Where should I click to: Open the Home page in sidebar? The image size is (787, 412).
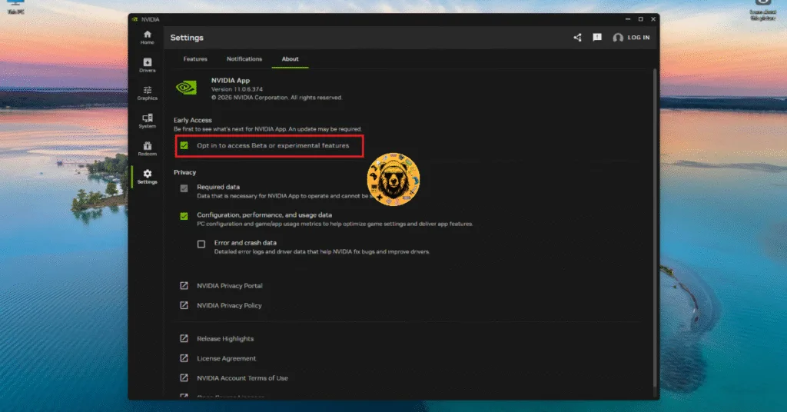tap(147, 38)
